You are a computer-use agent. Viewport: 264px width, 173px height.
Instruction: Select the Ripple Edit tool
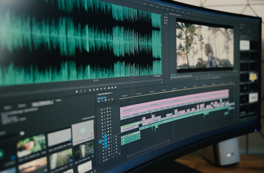pos(165,17)
